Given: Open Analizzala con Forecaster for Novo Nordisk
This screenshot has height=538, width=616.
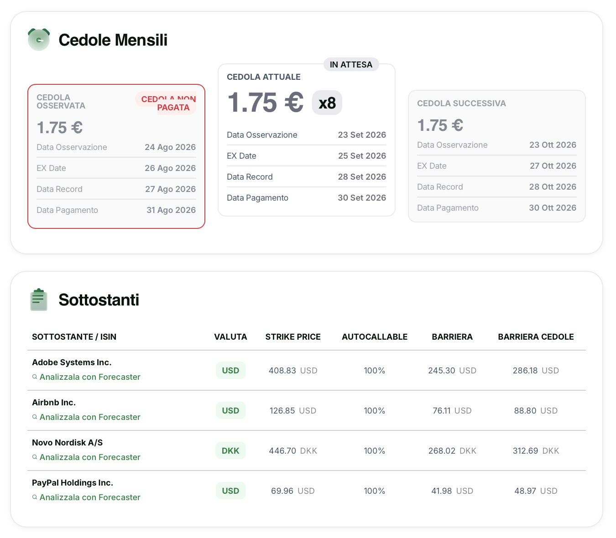Looking at the screenshot, I should click(x=90, y=457).
